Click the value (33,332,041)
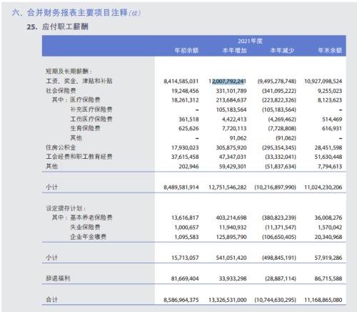 click(x=281, y=157)
